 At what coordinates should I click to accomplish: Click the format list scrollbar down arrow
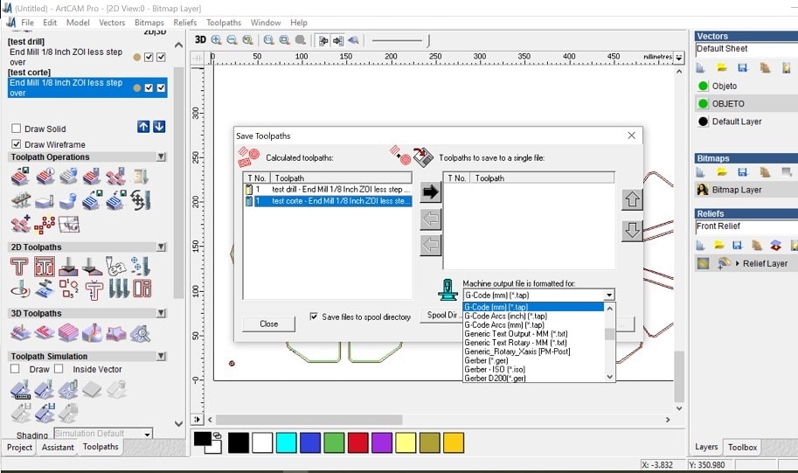click(x=610, y=378)
